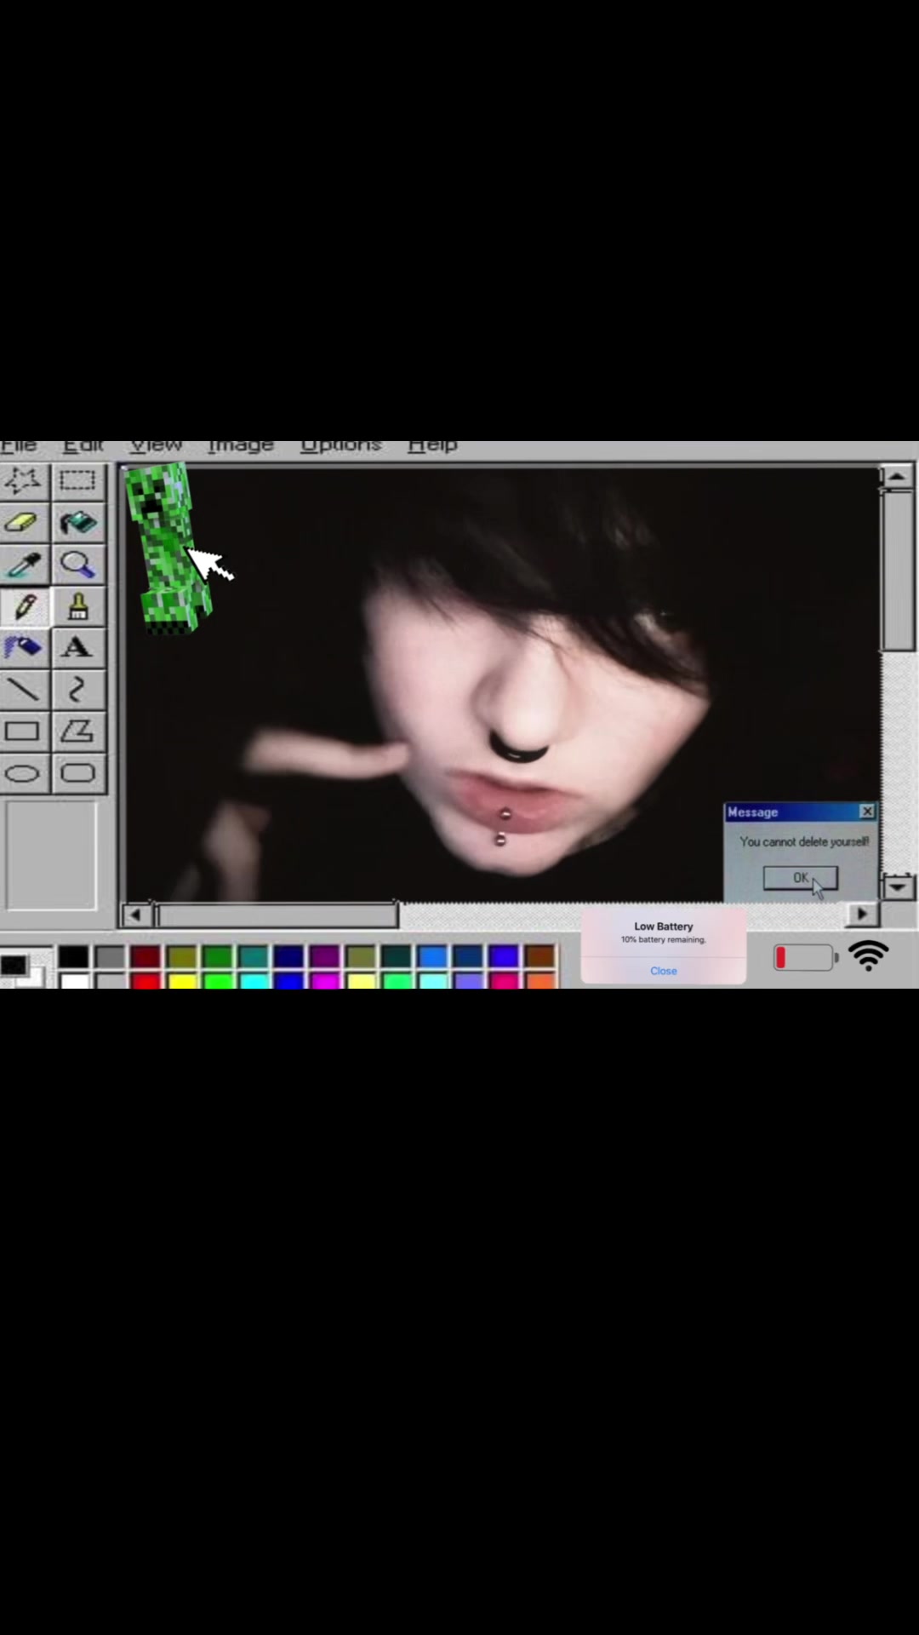Pick the Polygon shape tool
This screenshot has height=1635, width=919.
click(x=77, y=731)
